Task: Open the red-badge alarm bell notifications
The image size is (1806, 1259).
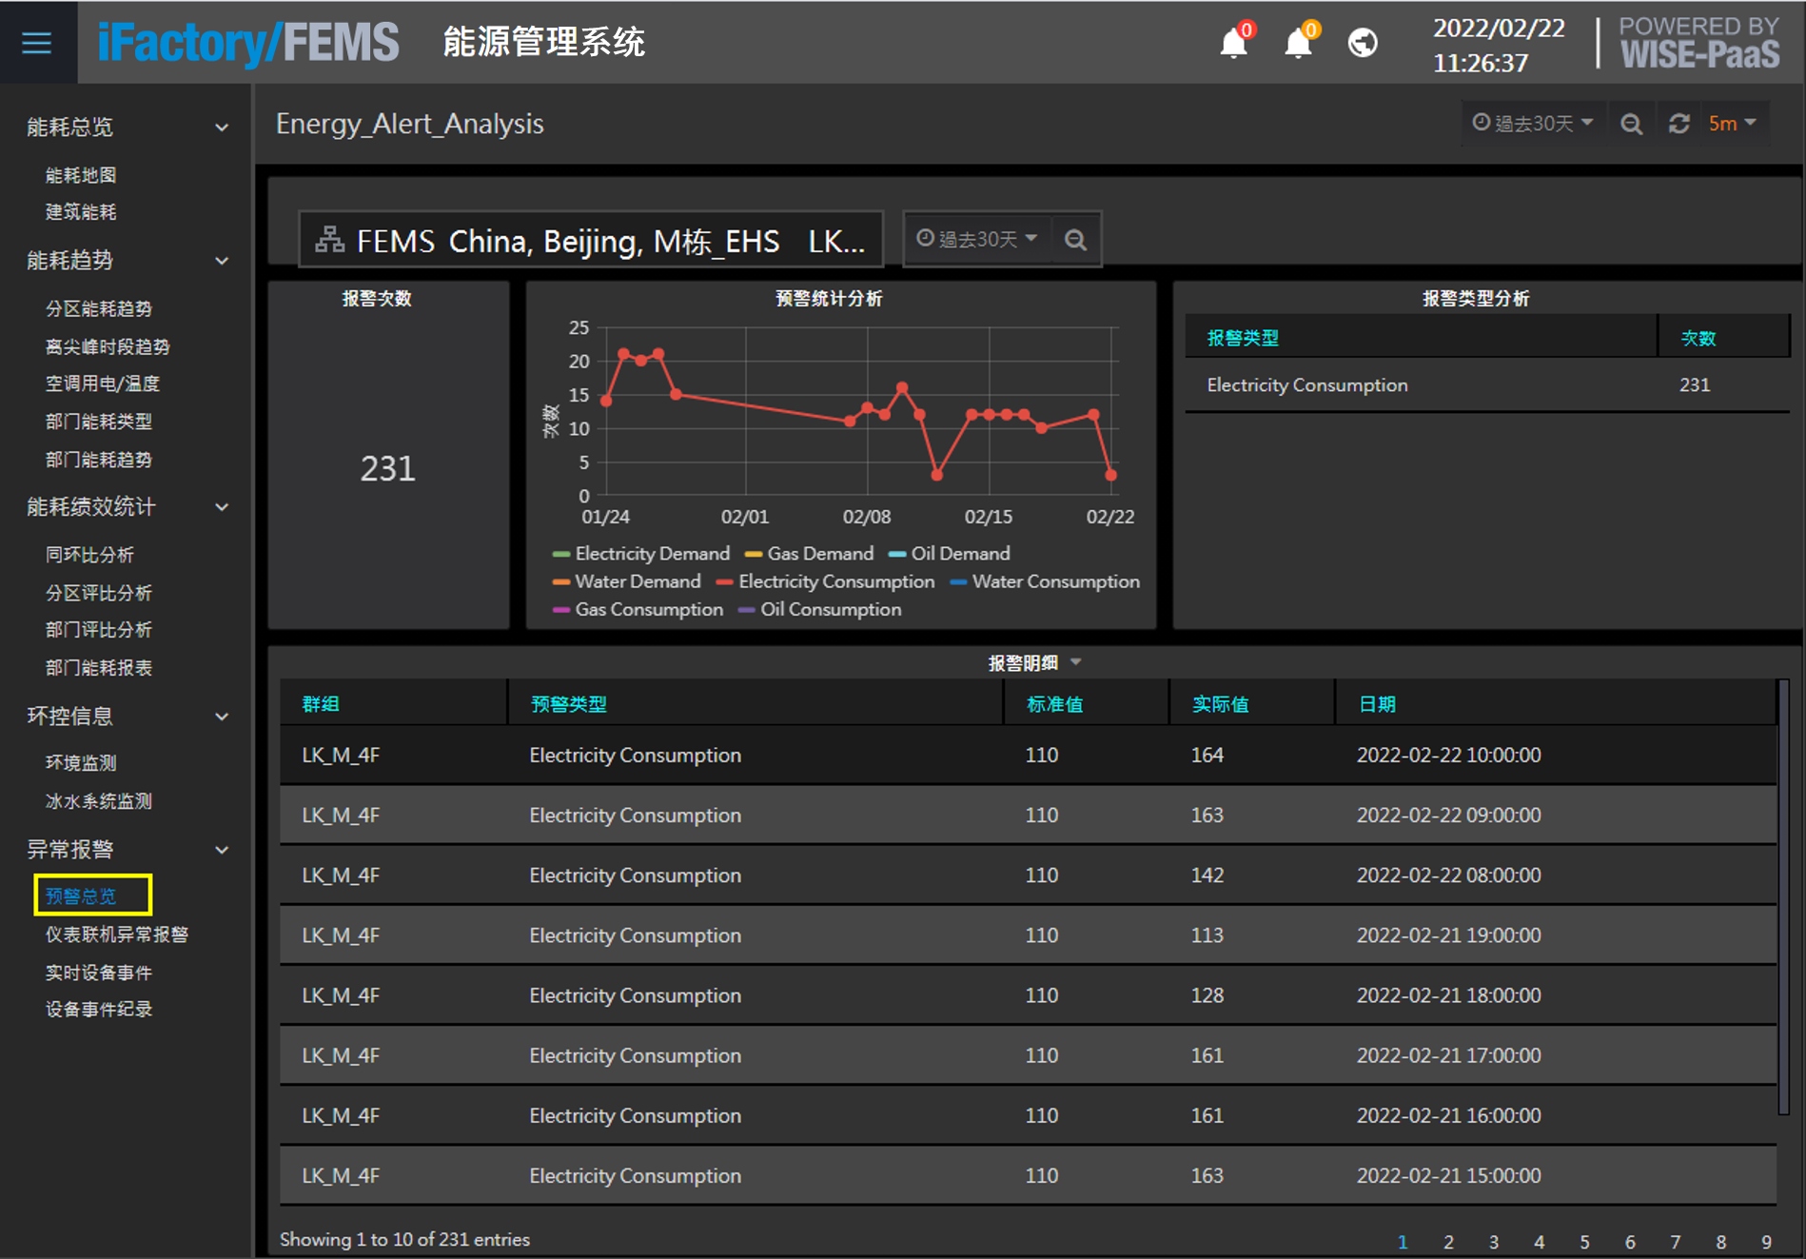Action: coord(1236,42)
